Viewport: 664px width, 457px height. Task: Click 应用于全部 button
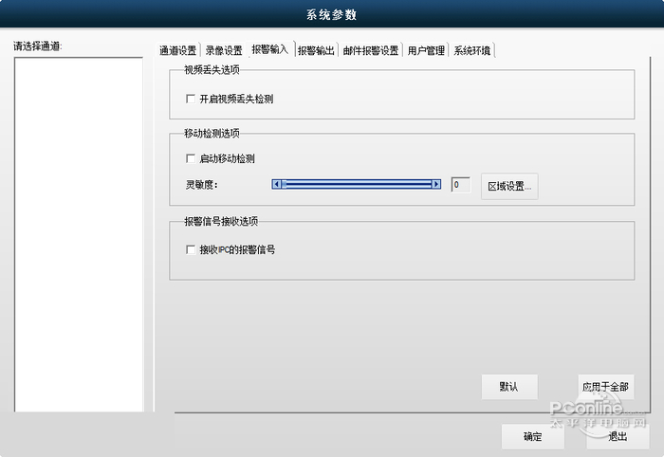(606, 386)
